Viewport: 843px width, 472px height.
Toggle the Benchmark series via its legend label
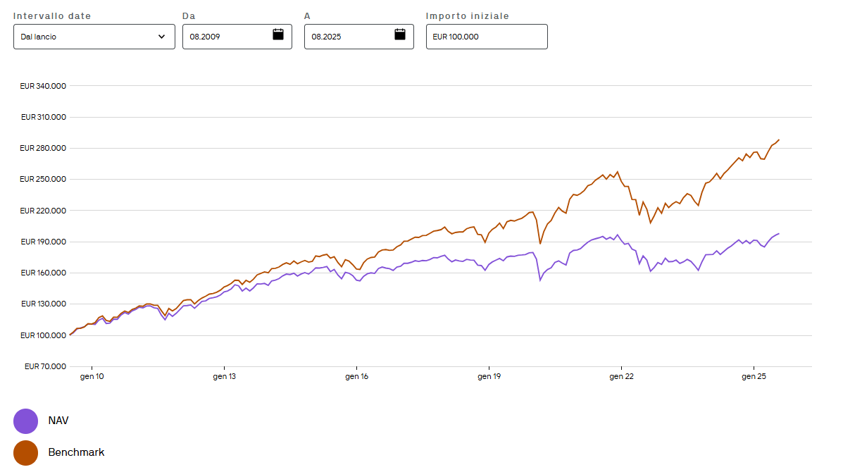pos(76,452)
